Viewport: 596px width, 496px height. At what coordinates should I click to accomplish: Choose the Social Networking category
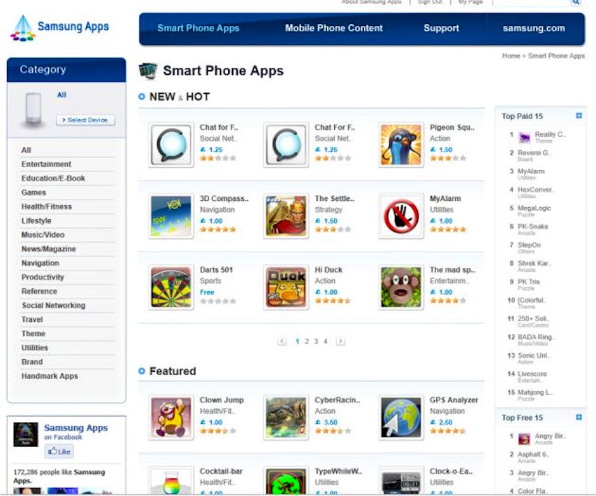(x=53, y=305)
